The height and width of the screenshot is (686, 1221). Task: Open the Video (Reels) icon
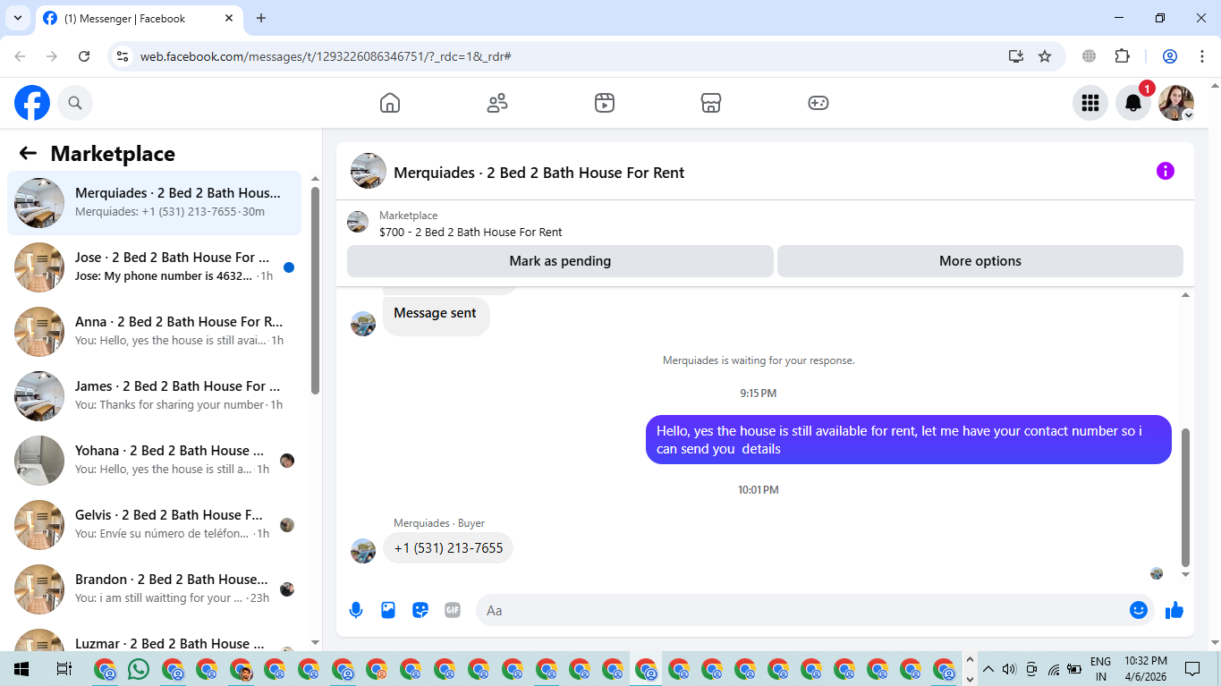click(605, 103)
